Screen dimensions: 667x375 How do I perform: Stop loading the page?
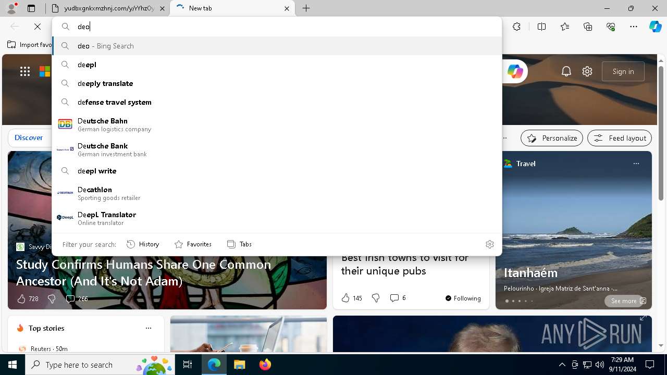[38, 27]
